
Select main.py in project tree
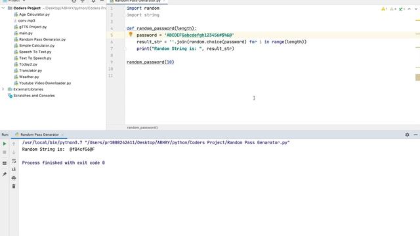point(26,33)
